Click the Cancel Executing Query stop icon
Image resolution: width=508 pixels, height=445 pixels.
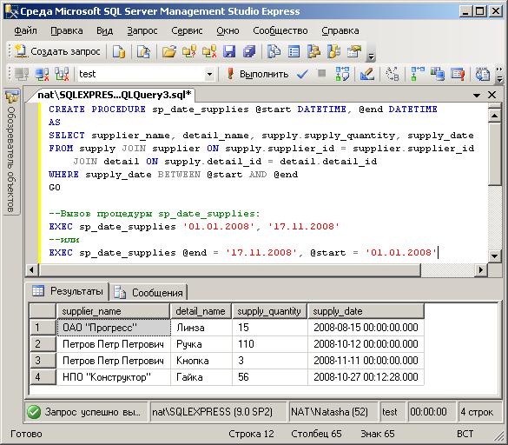(x=321, y=74)
